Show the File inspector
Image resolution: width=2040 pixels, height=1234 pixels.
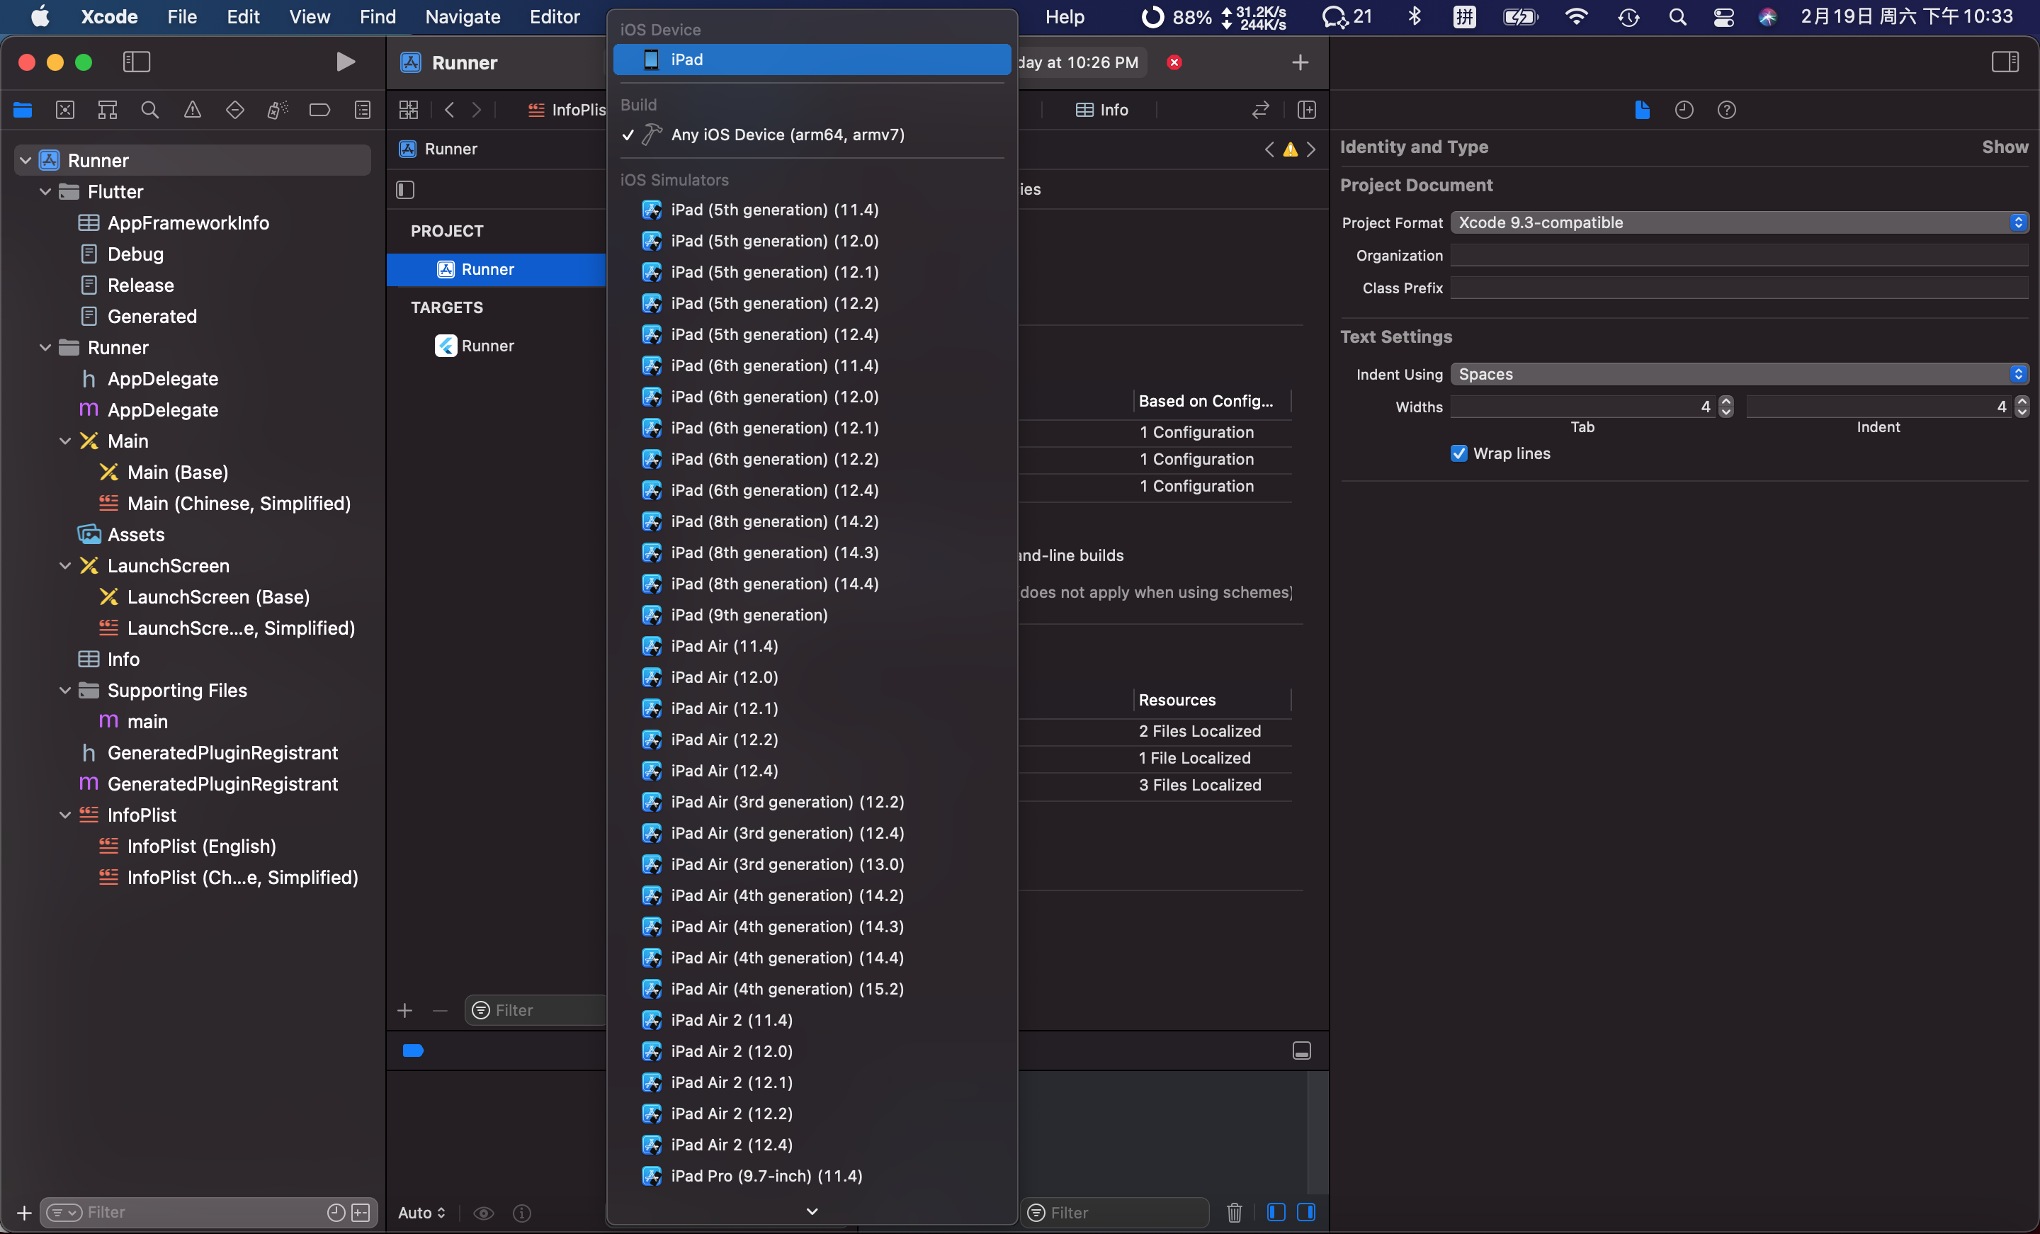(1643, 109)
